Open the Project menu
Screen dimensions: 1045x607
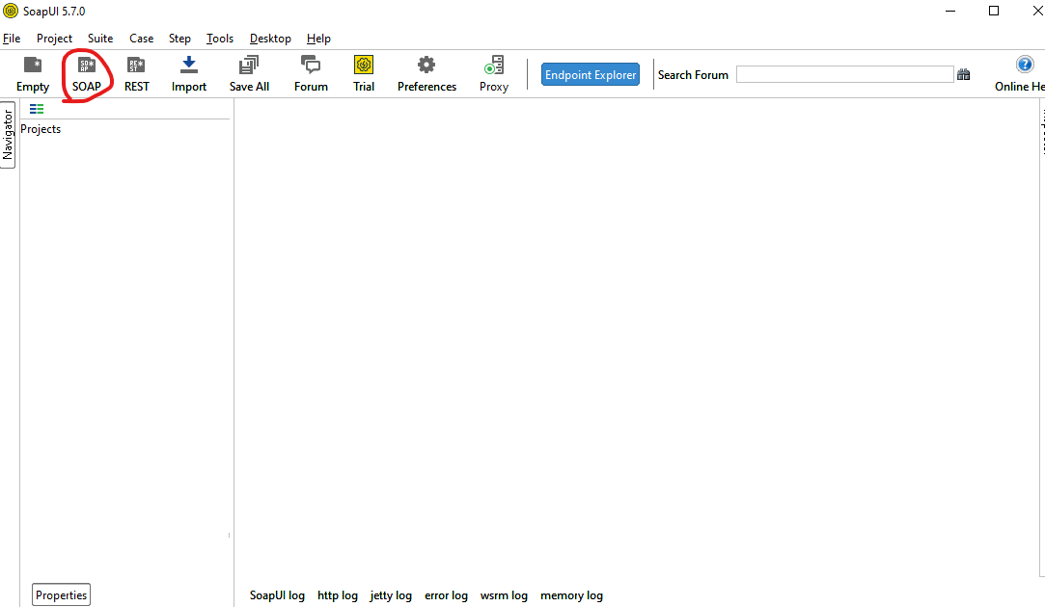point(54,39)
